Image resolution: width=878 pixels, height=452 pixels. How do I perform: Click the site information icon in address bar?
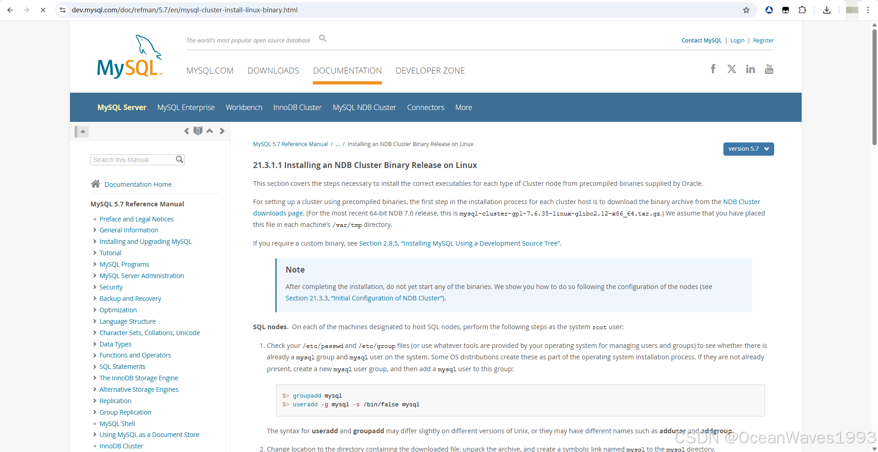(63, 10)
